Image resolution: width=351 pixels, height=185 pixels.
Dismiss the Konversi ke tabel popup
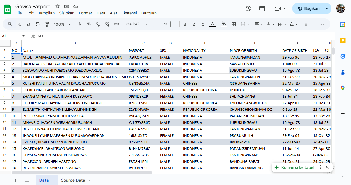coord(327,167)
